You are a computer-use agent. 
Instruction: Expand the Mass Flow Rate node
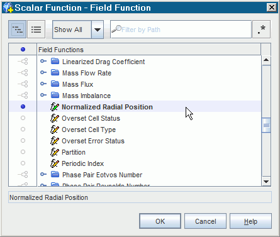(x=43, y=72)
